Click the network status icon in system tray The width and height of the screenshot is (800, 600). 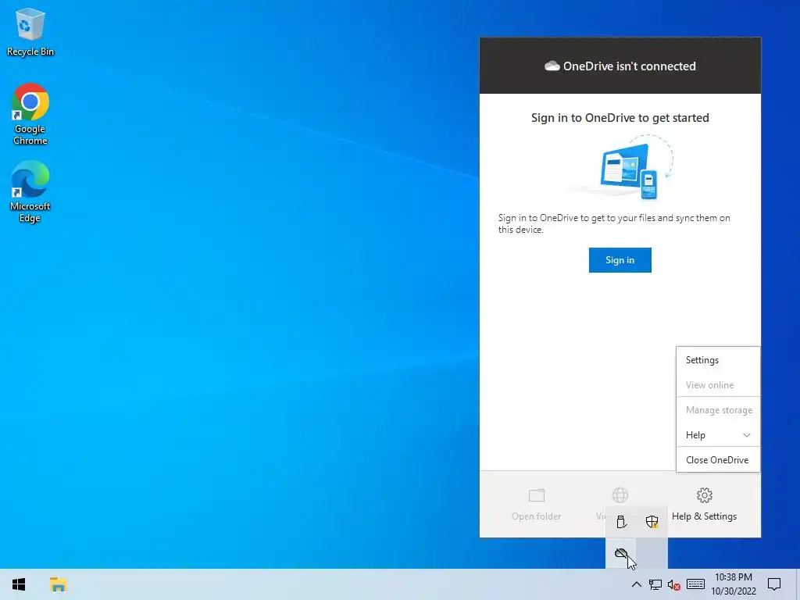pyautogui.click(x=655, y=584)
